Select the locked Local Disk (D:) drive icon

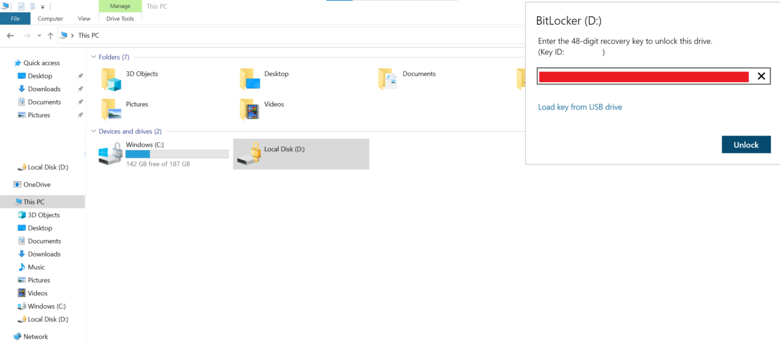tap(249, 153)
